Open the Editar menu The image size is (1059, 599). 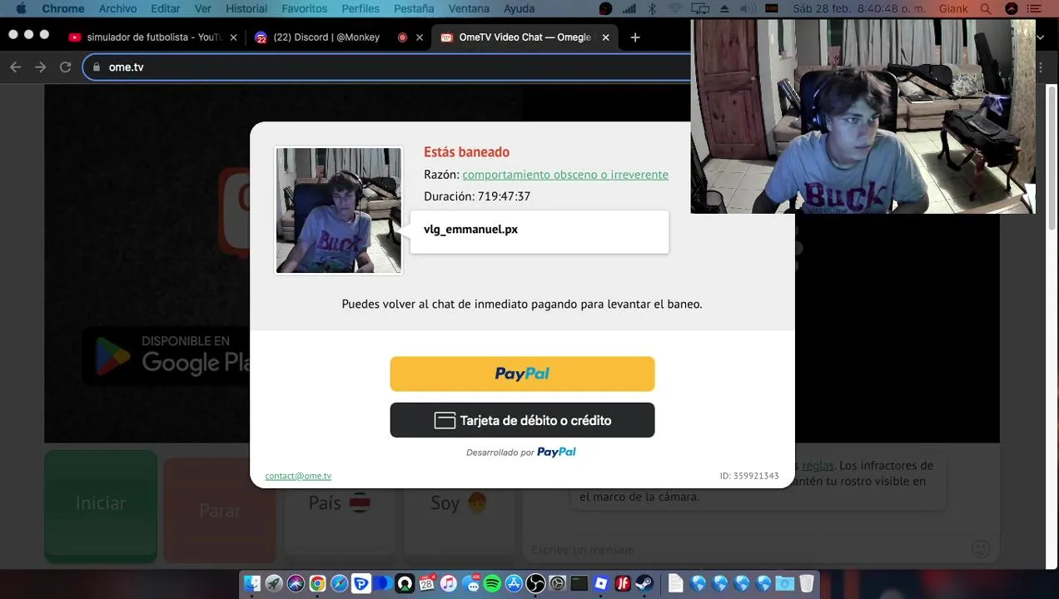(x=166, y=8)
